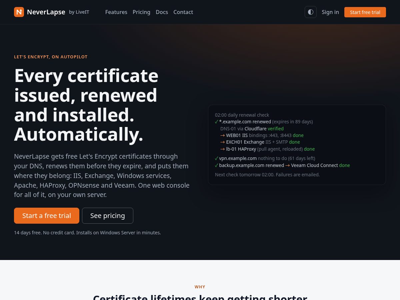Click the 'WEB01 IIS bindings' line

pos(262,135)
